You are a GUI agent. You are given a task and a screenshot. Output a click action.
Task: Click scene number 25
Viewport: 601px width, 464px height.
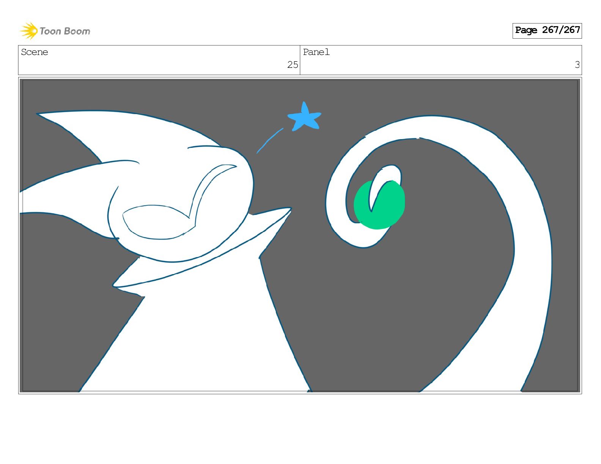(x=293, y=65)
